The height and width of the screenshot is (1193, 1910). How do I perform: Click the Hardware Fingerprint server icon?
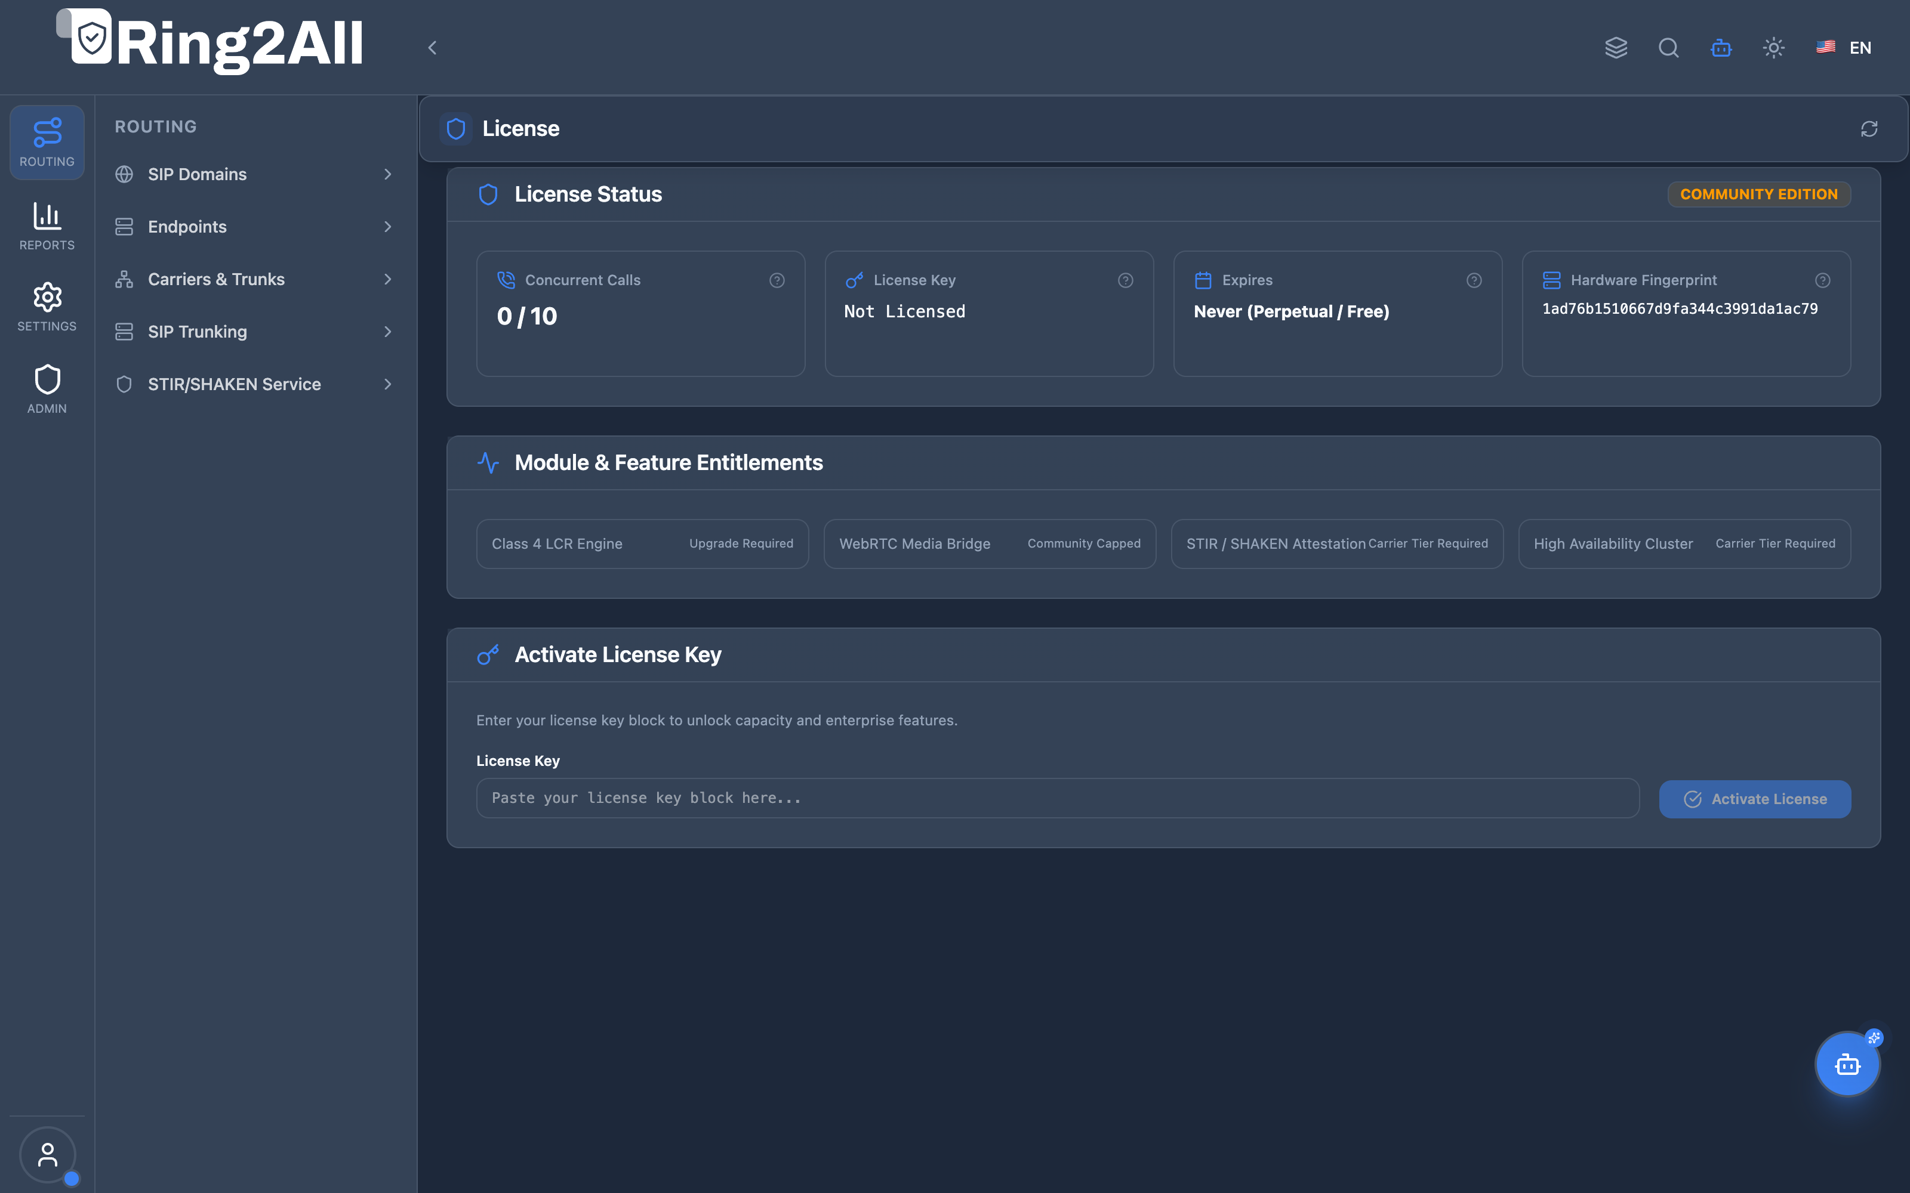click(1551, 280)
